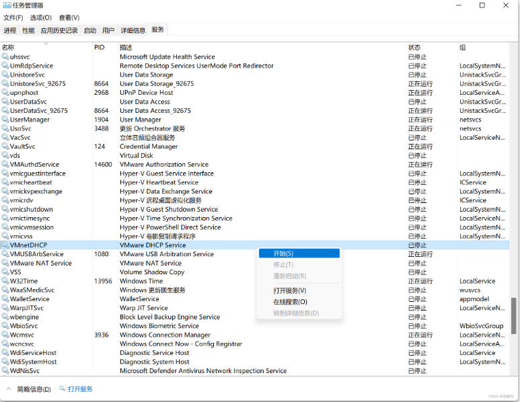The image size is (520, 402).
Task: Click the service icon next to VMAuthdService
Action: pyautogui.click(x=5, y=165)
